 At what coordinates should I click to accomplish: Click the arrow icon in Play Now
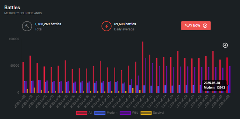tap(205, 26)
